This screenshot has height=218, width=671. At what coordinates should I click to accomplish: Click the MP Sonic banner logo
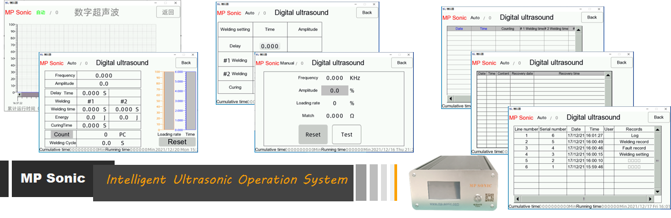click(x=53, y=178)
